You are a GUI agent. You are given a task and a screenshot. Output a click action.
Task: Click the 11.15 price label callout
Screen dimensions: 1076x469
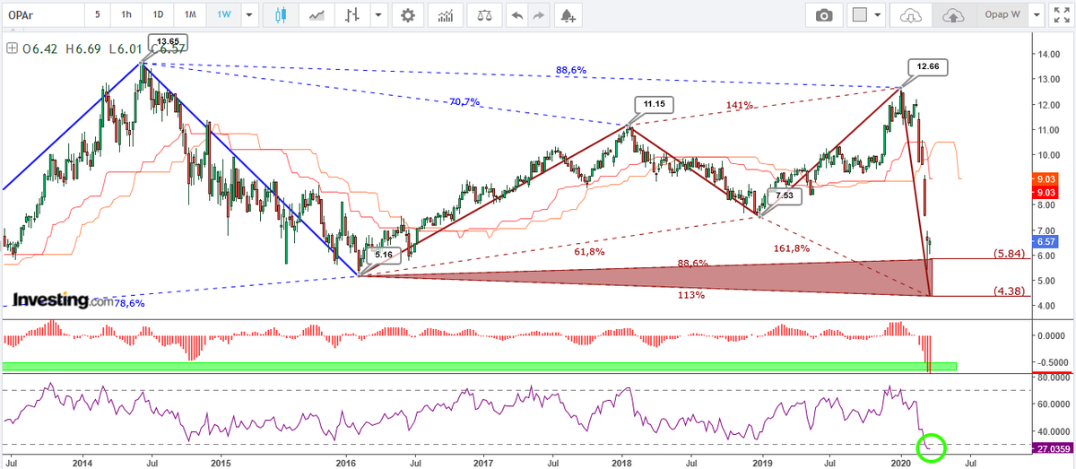tap(653, 103)
